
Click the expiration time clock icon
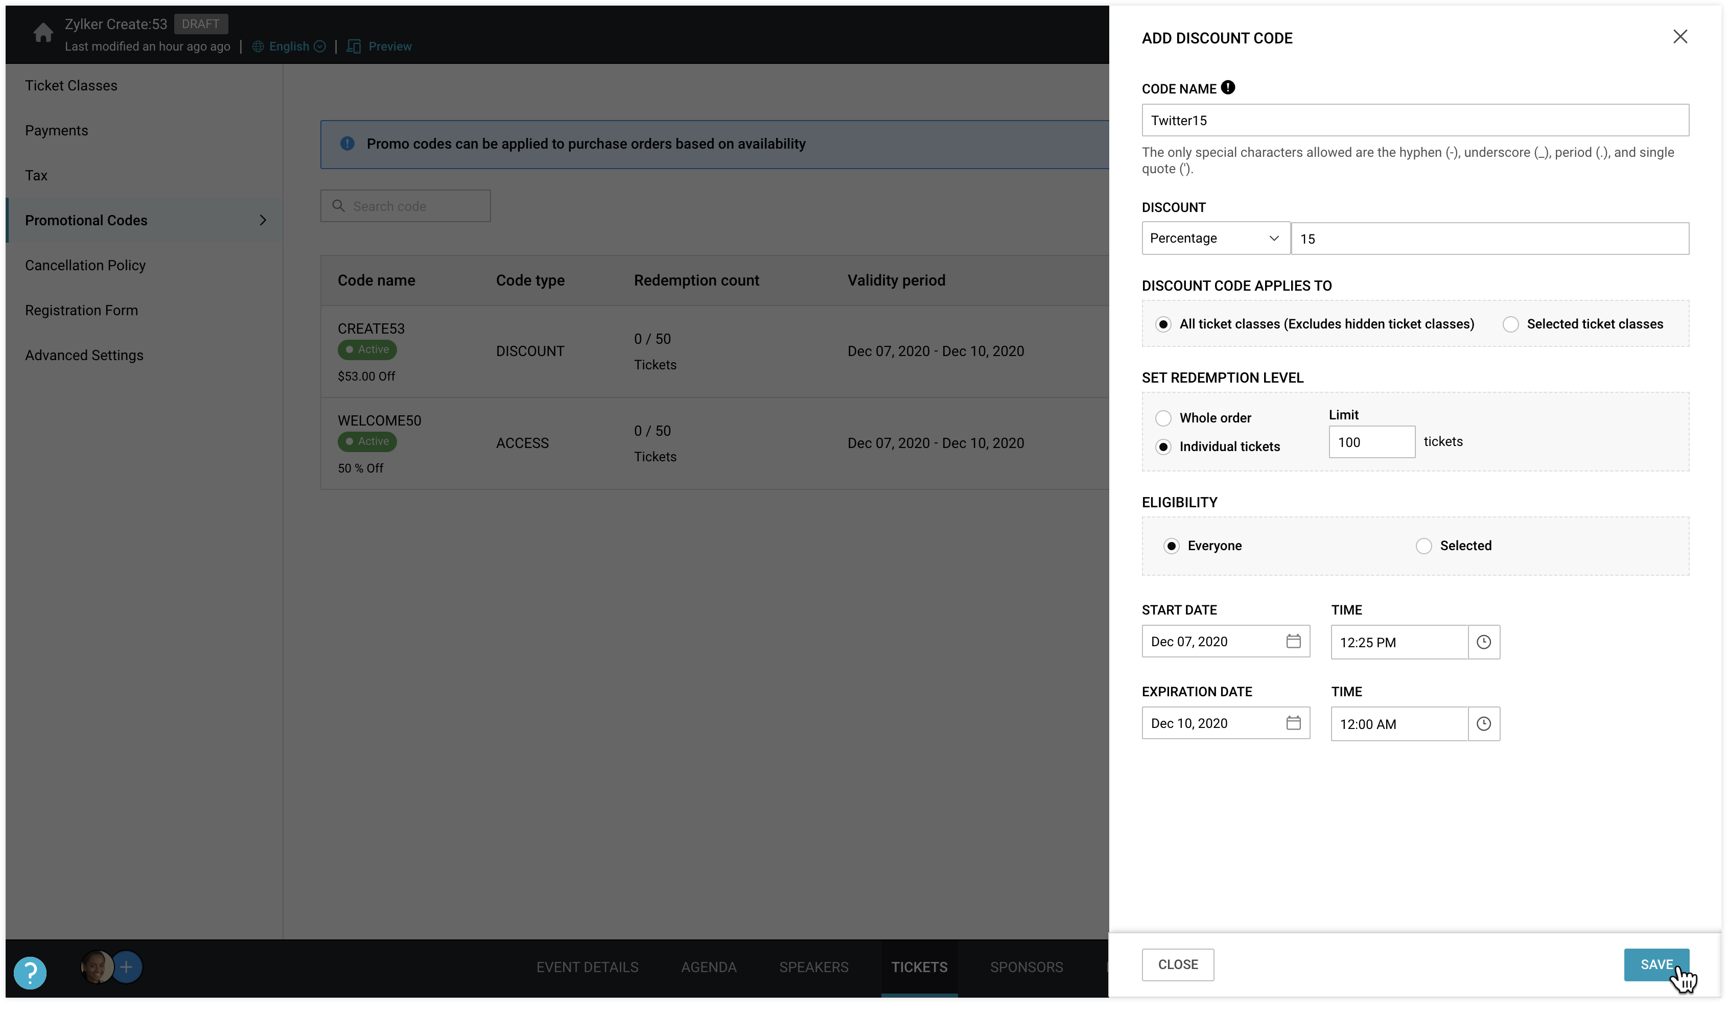pyautogui.click(x=1484, y=723)
